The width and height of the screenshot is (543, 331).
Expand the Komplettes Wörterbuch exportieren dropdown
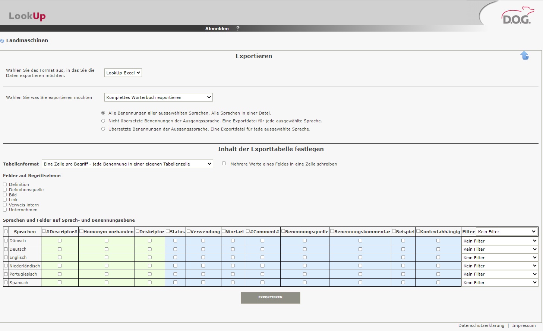158,97
